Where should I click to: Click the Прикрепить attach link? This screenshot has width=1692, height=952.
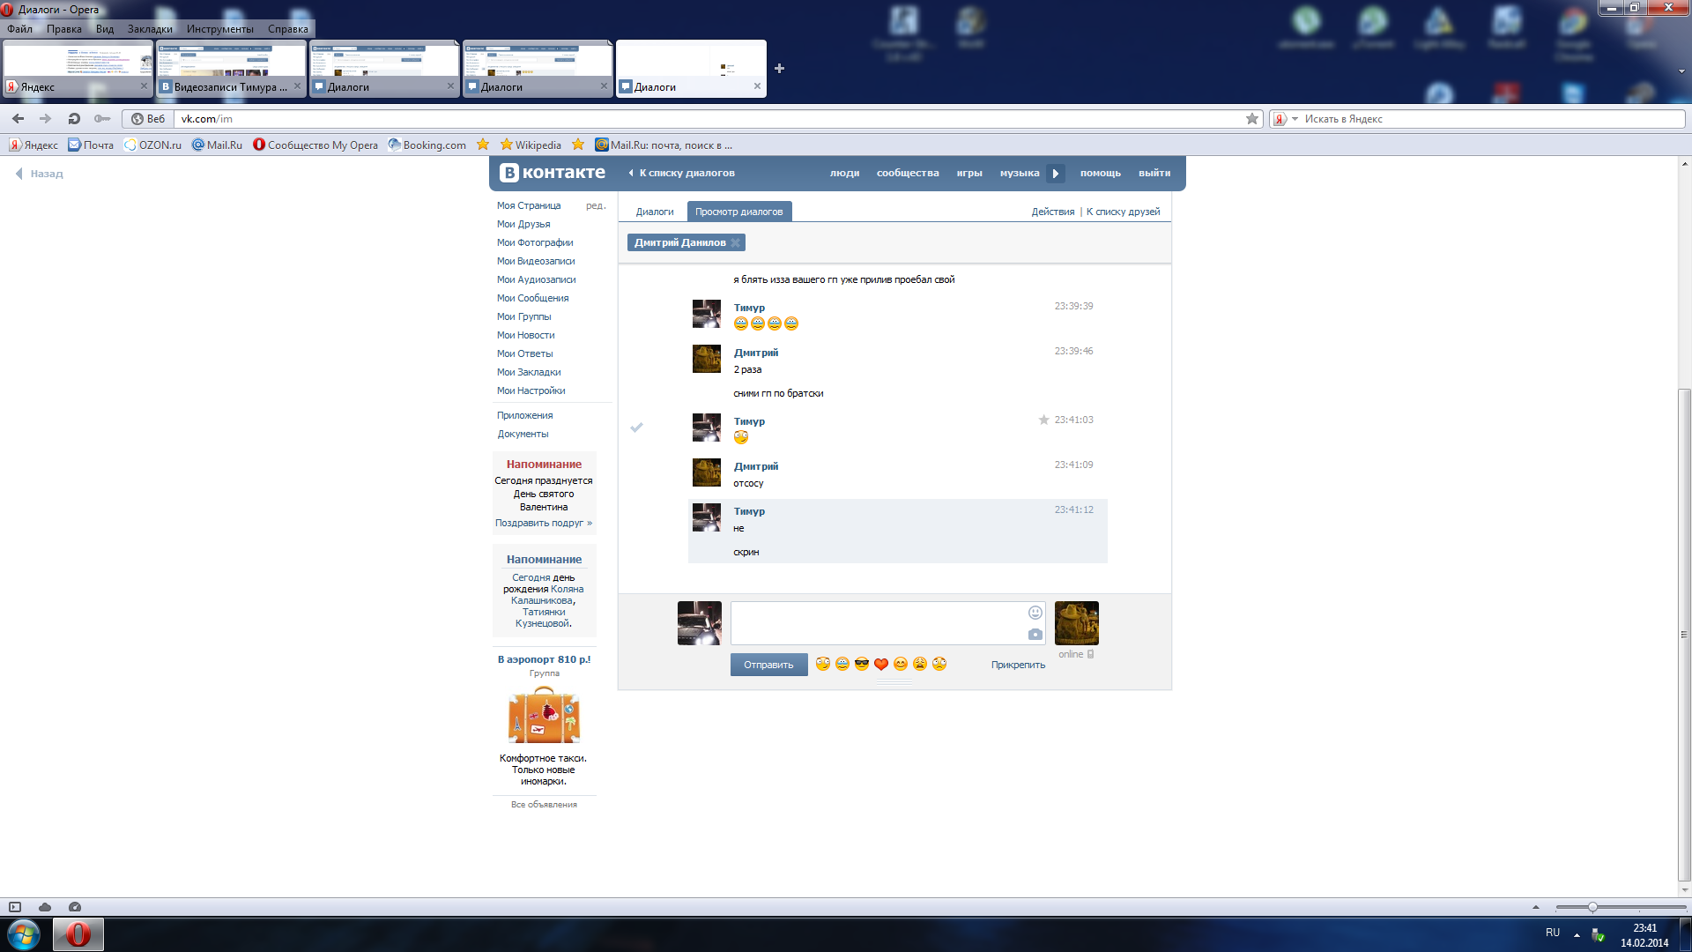[1017, 666]
